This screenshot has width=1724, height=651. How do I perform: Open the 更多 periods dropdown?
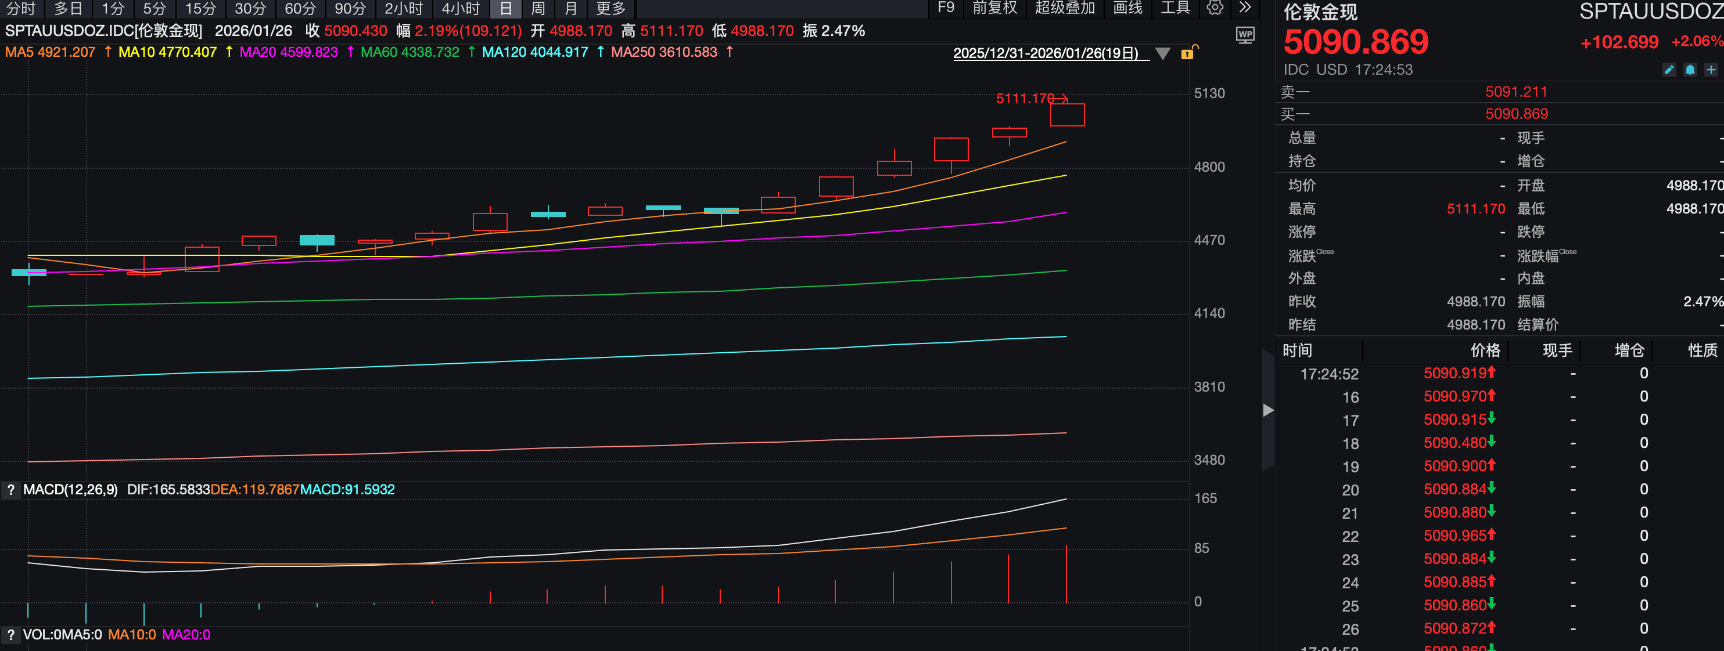(x=610, y=9)
